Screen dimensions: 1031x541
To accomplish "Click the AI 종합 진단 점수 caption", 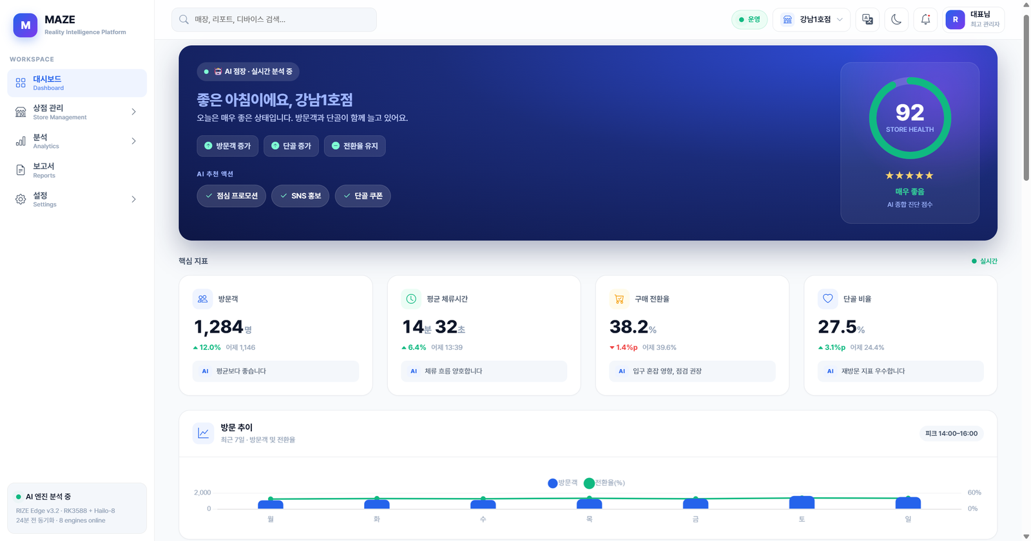I will pyautogui.click(x=910, y=205).
